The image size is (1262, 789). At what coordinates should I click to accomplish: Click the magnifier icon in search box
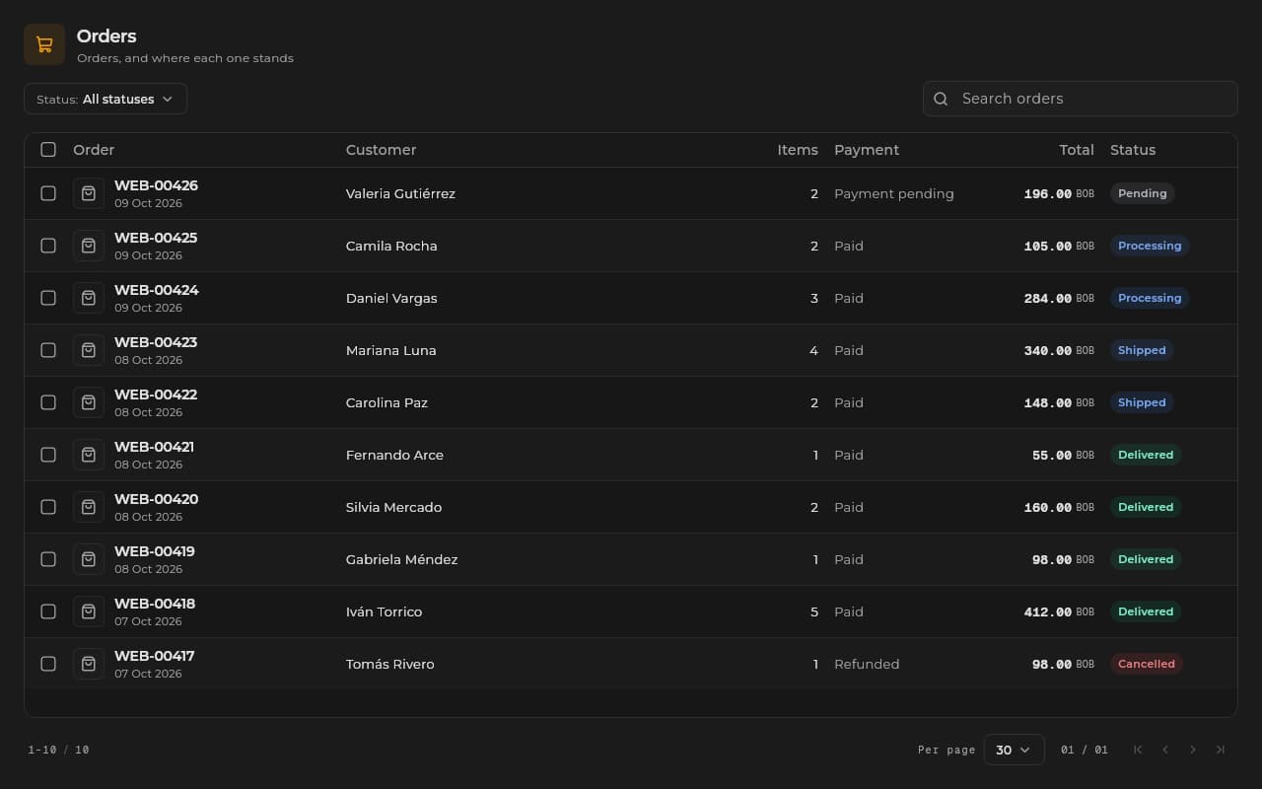point(941,99)
